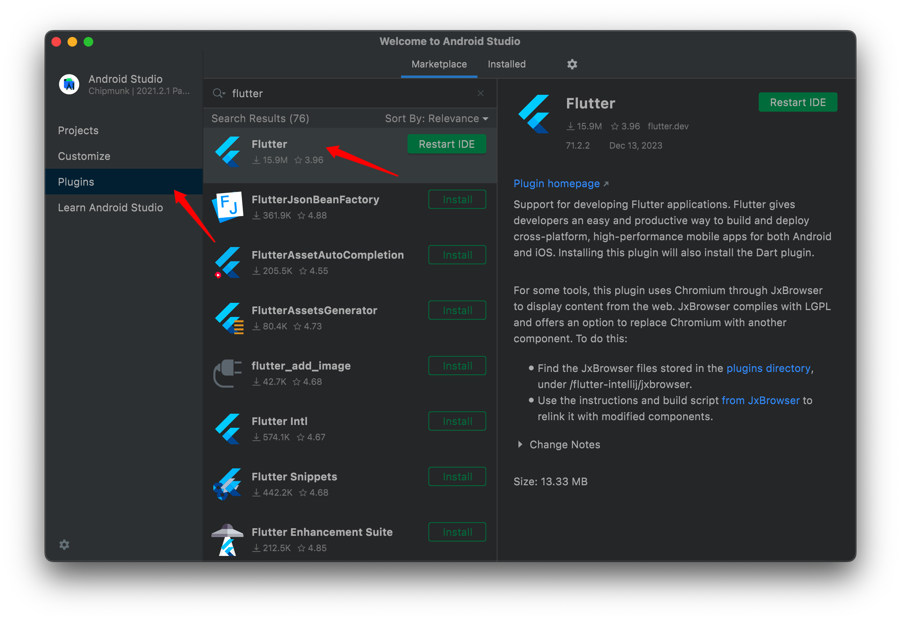901x621 pixels.
Task: Install Flutter Intl plugin
Action: 457,421
